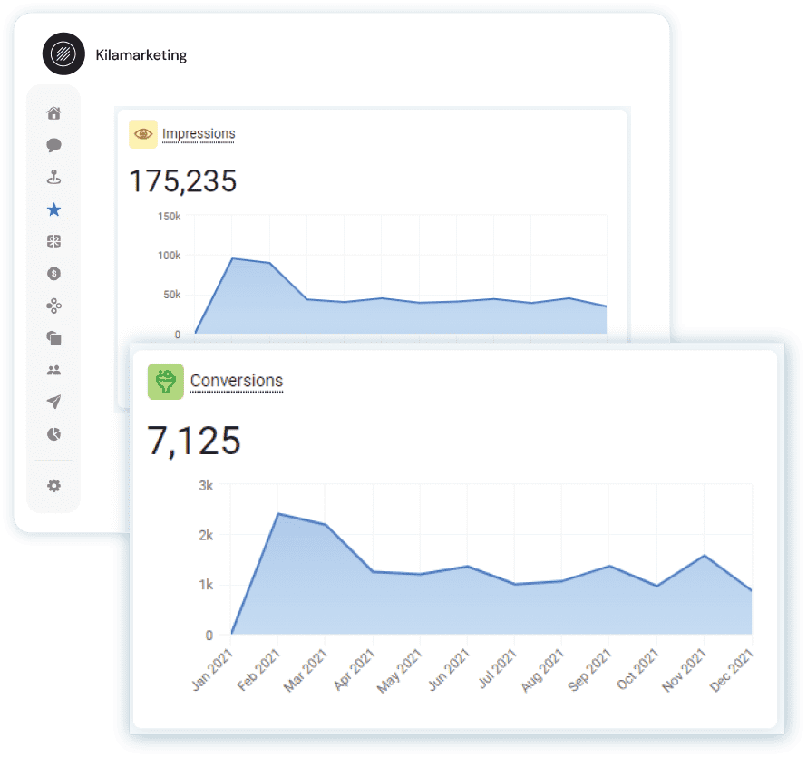
Task: Click the Aug 2021 axis label
Action: pyautogui.click(x=543, y=671)
